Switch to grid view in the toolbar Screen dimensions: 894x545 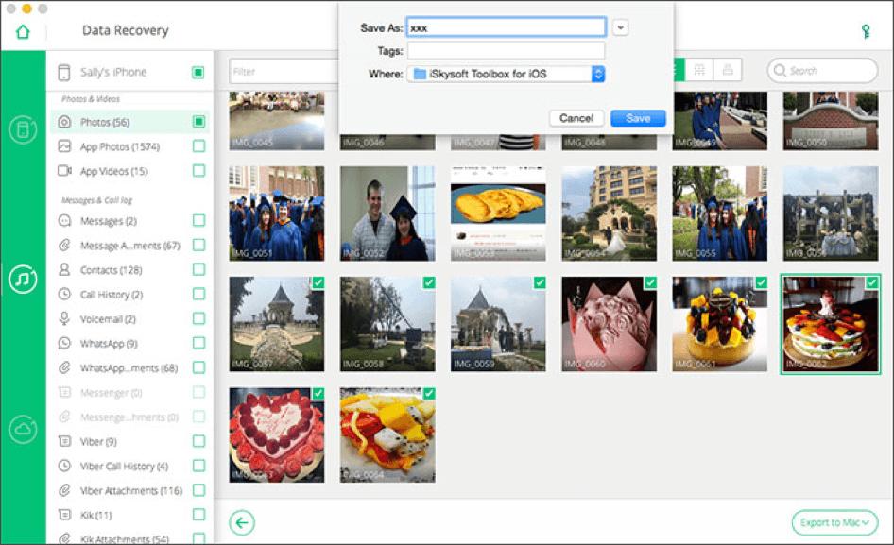point(701,70)
